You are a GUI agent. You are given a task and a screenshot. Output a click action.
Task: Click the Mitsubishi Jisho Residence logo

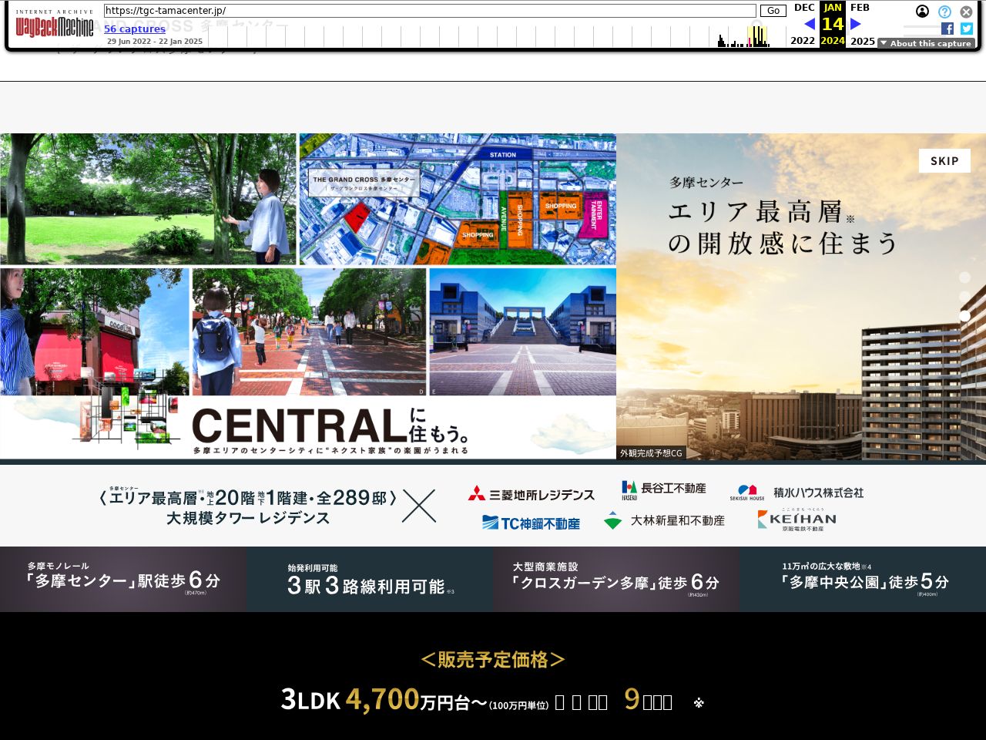pyautogui.click(x=531, y=494)
